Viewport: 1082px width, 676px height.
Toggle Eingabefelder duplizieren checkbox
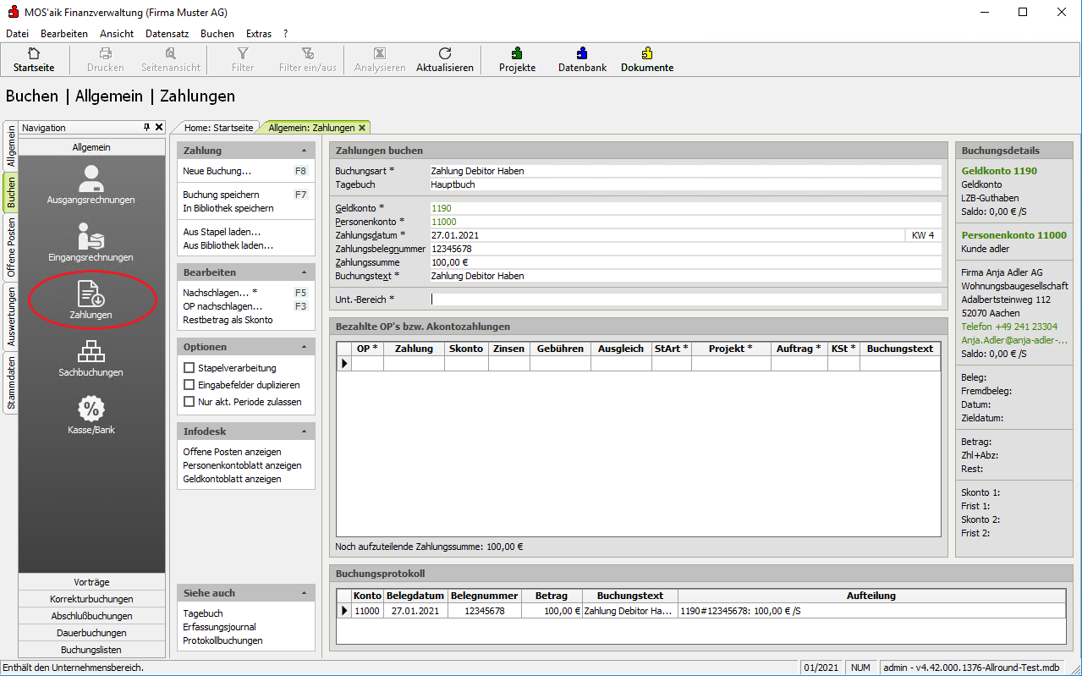coord(189,385)
